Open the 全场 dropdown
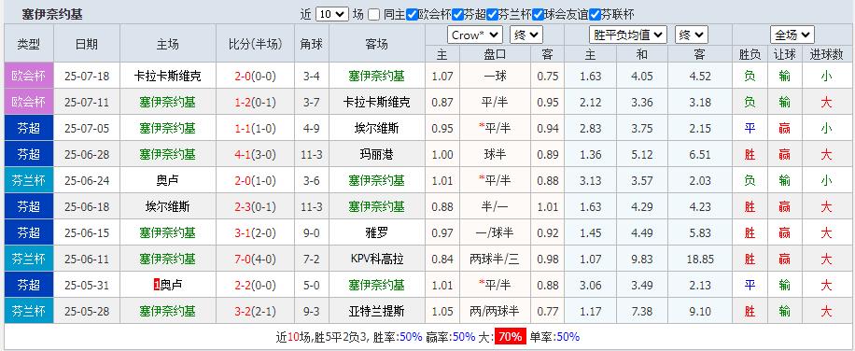Viewport: 855px width, 351px height. [x=792, y=35]
